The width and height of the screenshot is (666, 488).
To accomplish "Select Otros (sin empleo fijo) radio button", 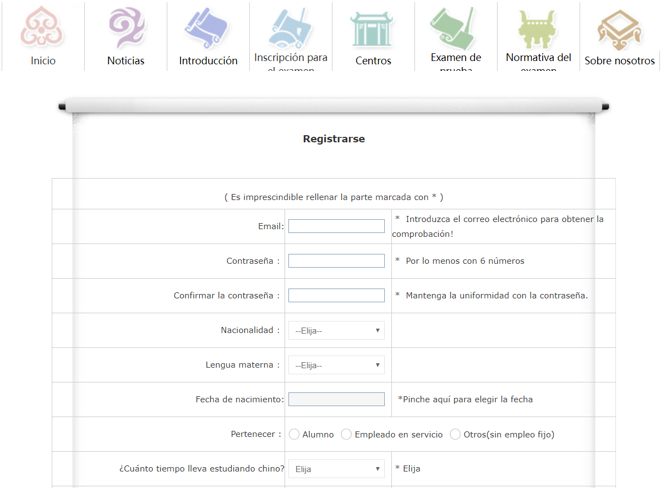I will pyautogui.click(x=455, y=435).
